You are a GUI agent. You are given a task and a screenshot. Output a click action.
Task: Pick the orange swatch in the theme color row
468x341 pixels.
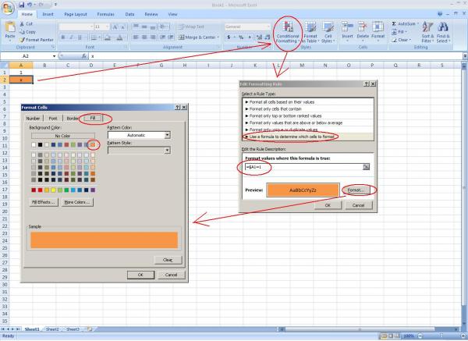click(x=92, y=145)
